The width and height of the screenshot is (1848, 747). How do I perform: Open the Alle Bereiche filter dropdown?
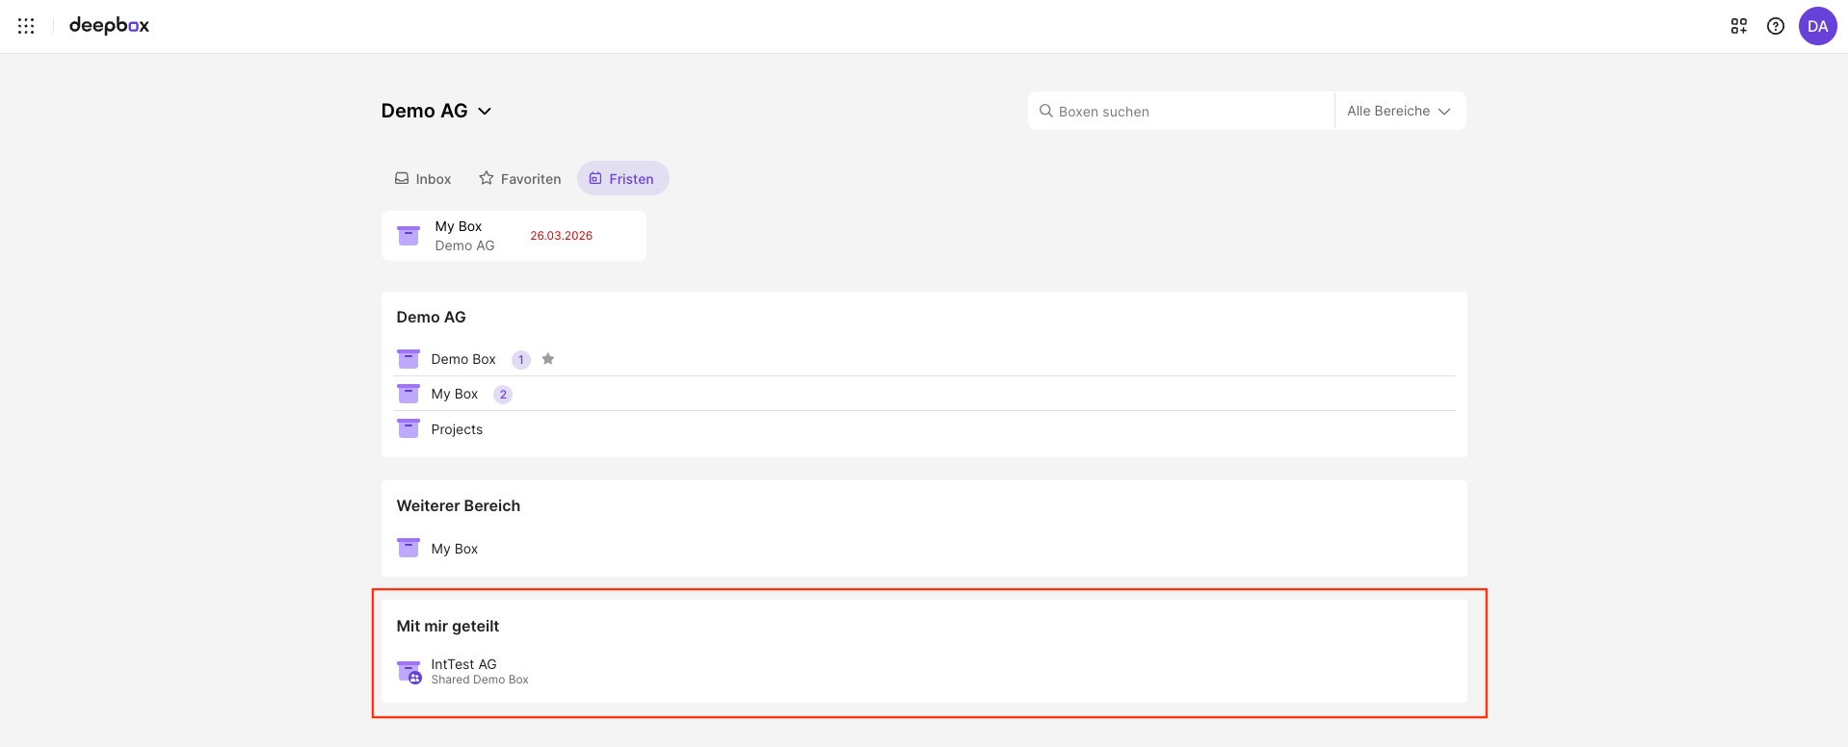click(1398, 111)
